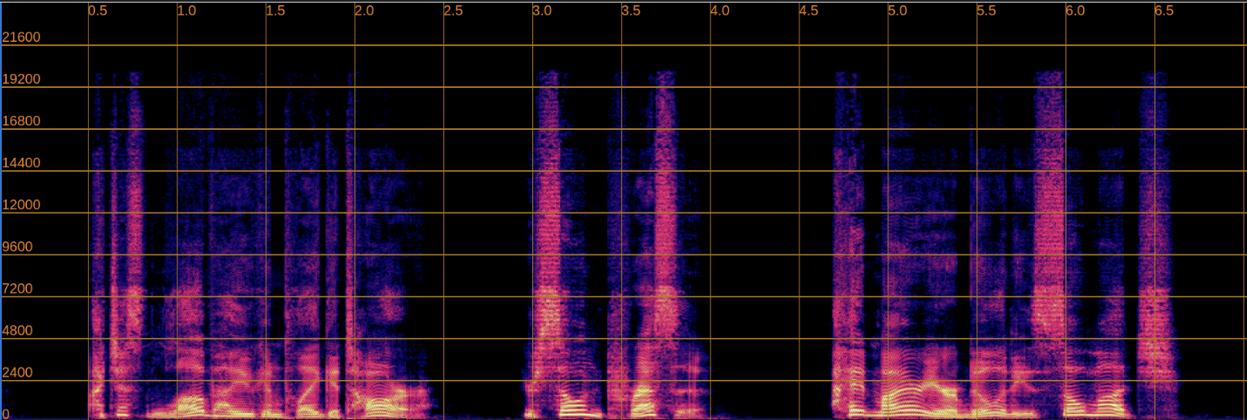The height and width of the screenshot is (420, 1247).
Task: Click the 2.0 time axis label
Action: click(x=365, y=11)
